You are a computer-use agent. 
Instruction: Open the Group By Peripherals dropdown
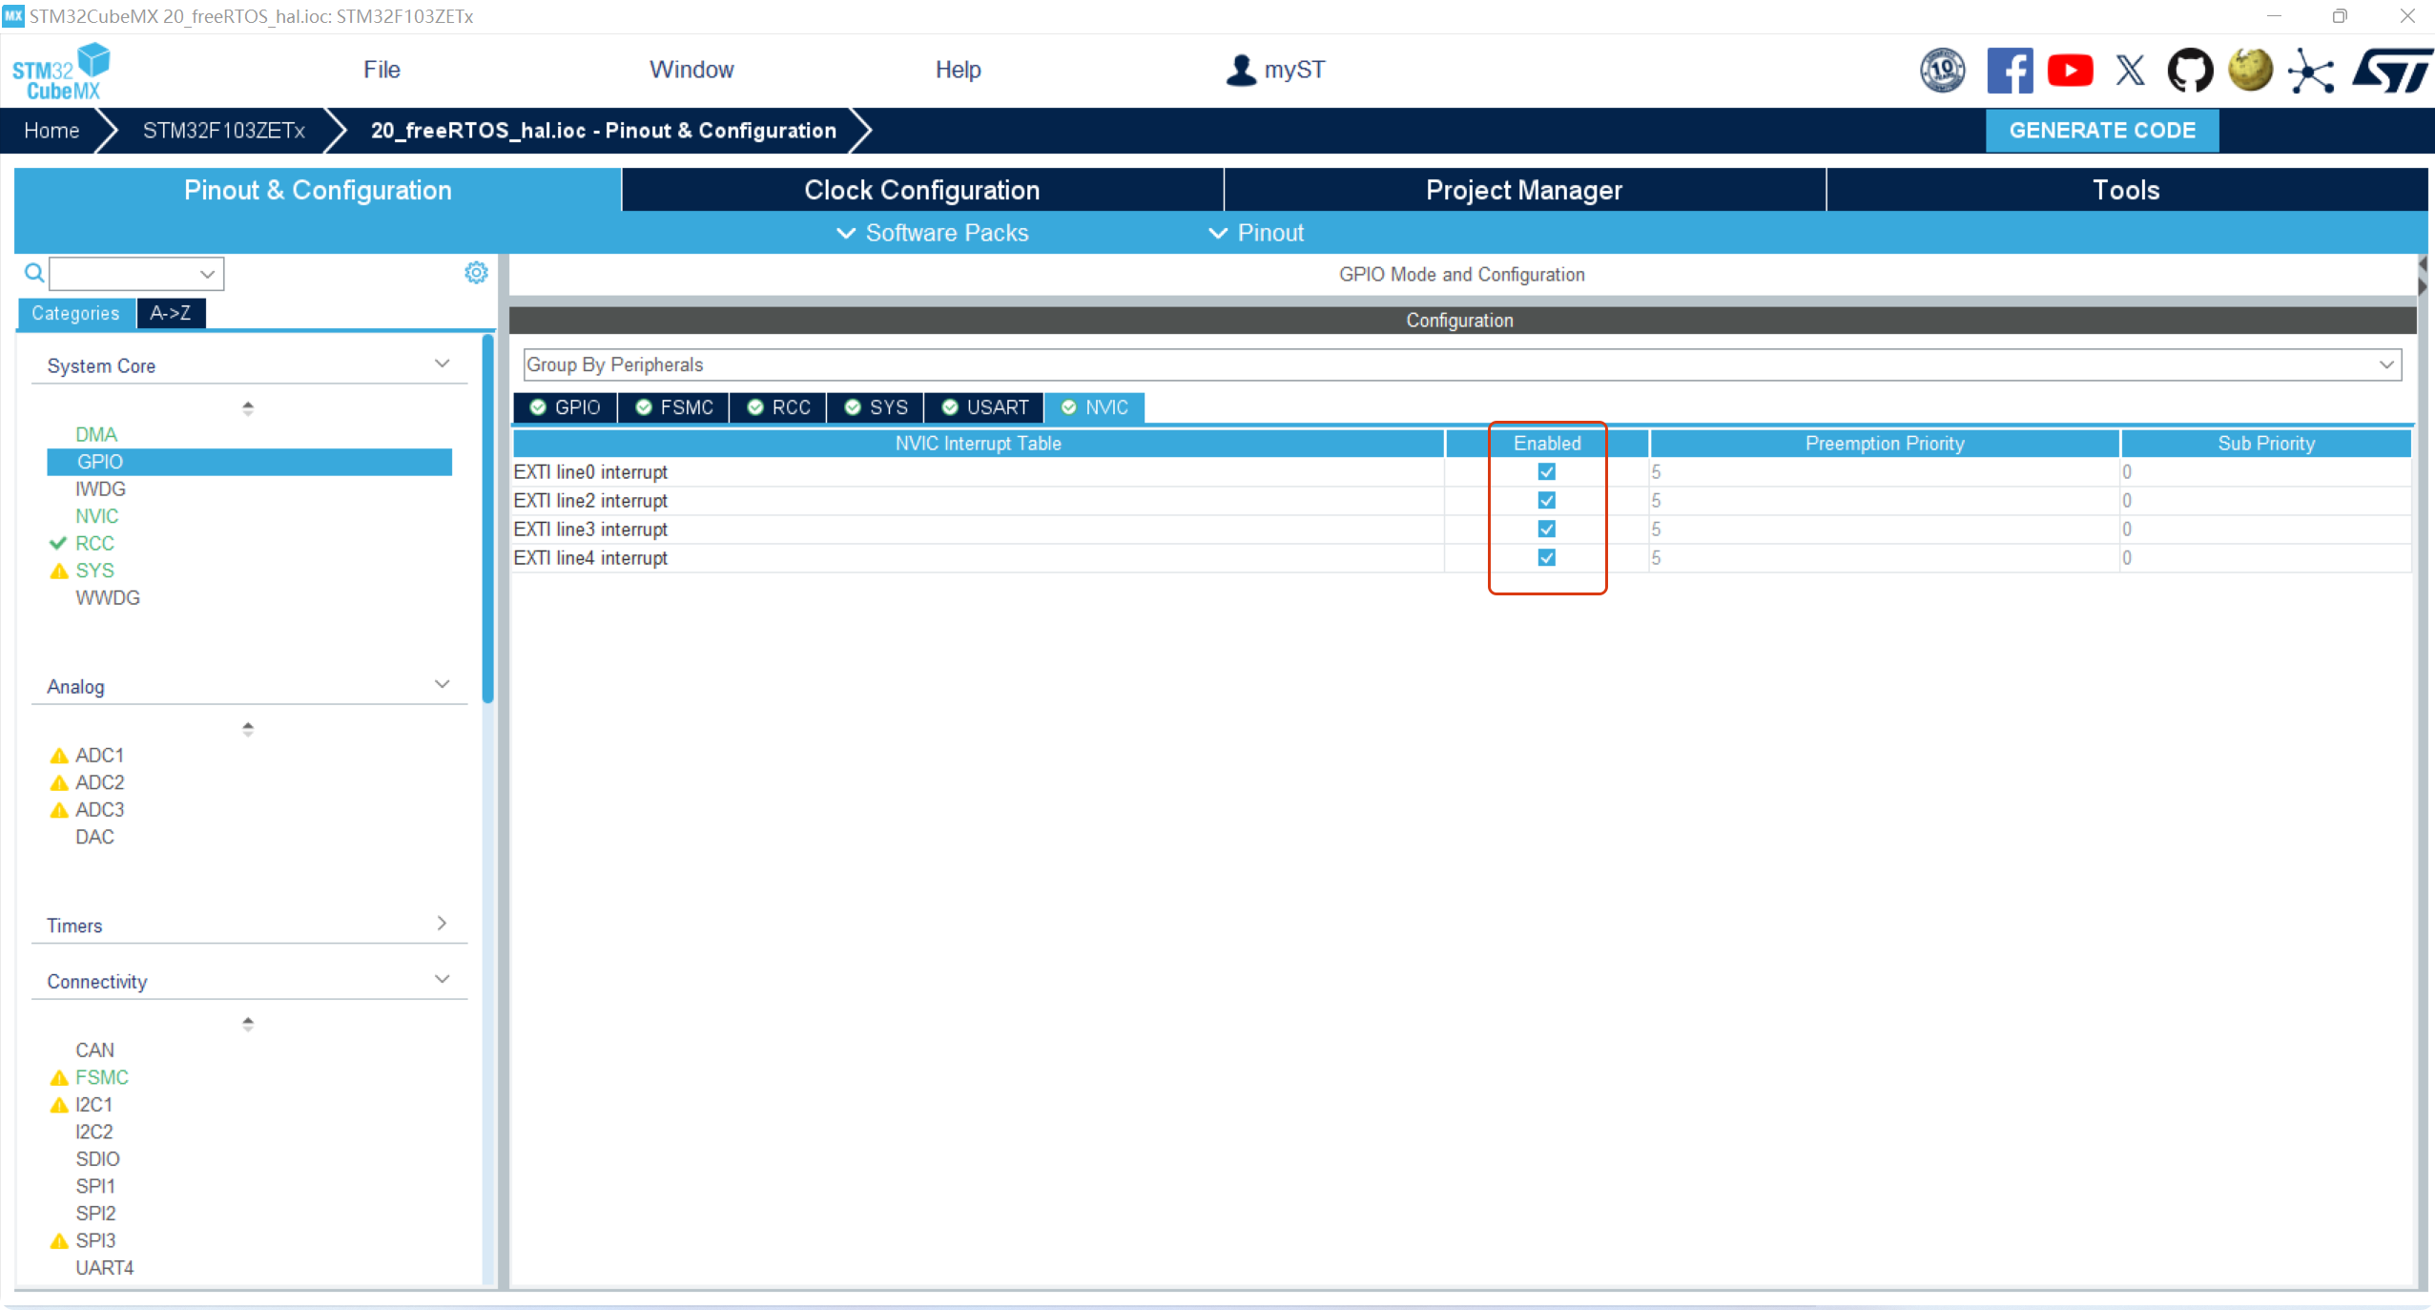(x=1461, y=364)
